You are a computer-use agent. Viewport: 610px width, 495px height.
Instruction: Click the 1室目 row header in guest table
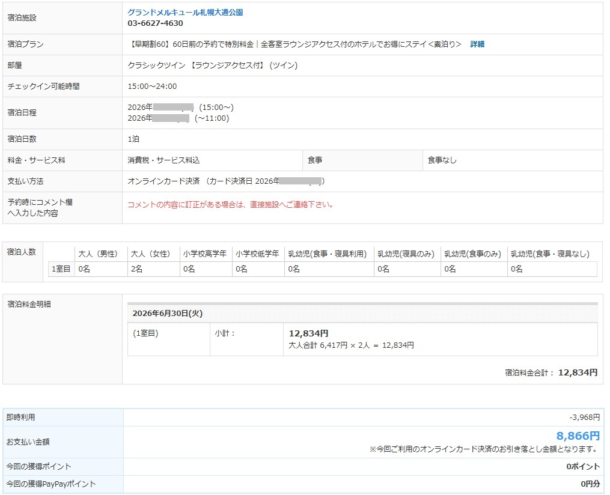[61, 269]
